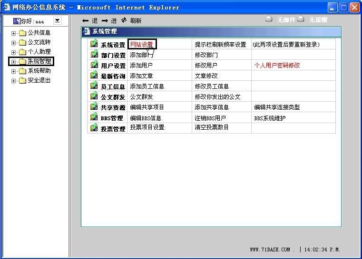Expand the 公共信息 tree node

pos(14,33)
